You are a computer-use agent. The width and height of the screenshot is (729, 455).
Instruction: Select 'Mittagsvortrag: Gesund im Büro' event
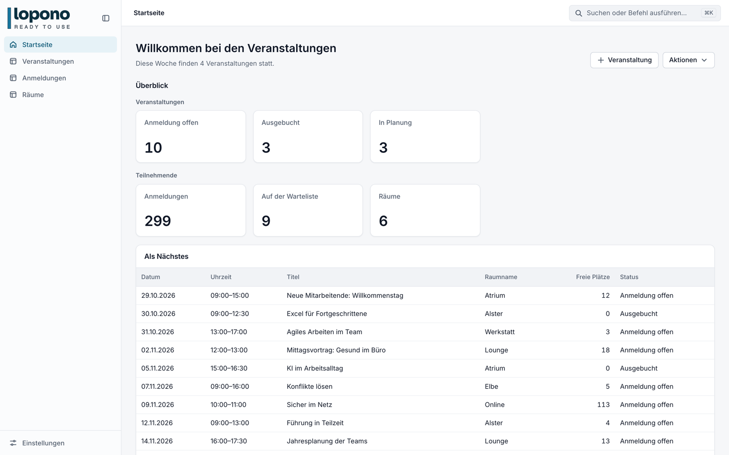(336, 350)
